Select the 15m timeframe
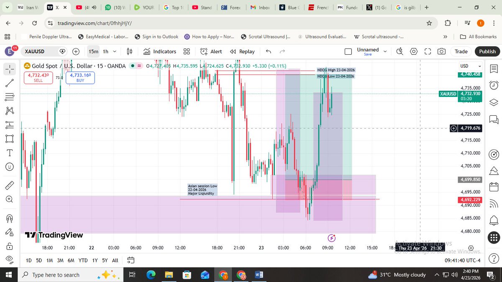 [x=93, y=51]
